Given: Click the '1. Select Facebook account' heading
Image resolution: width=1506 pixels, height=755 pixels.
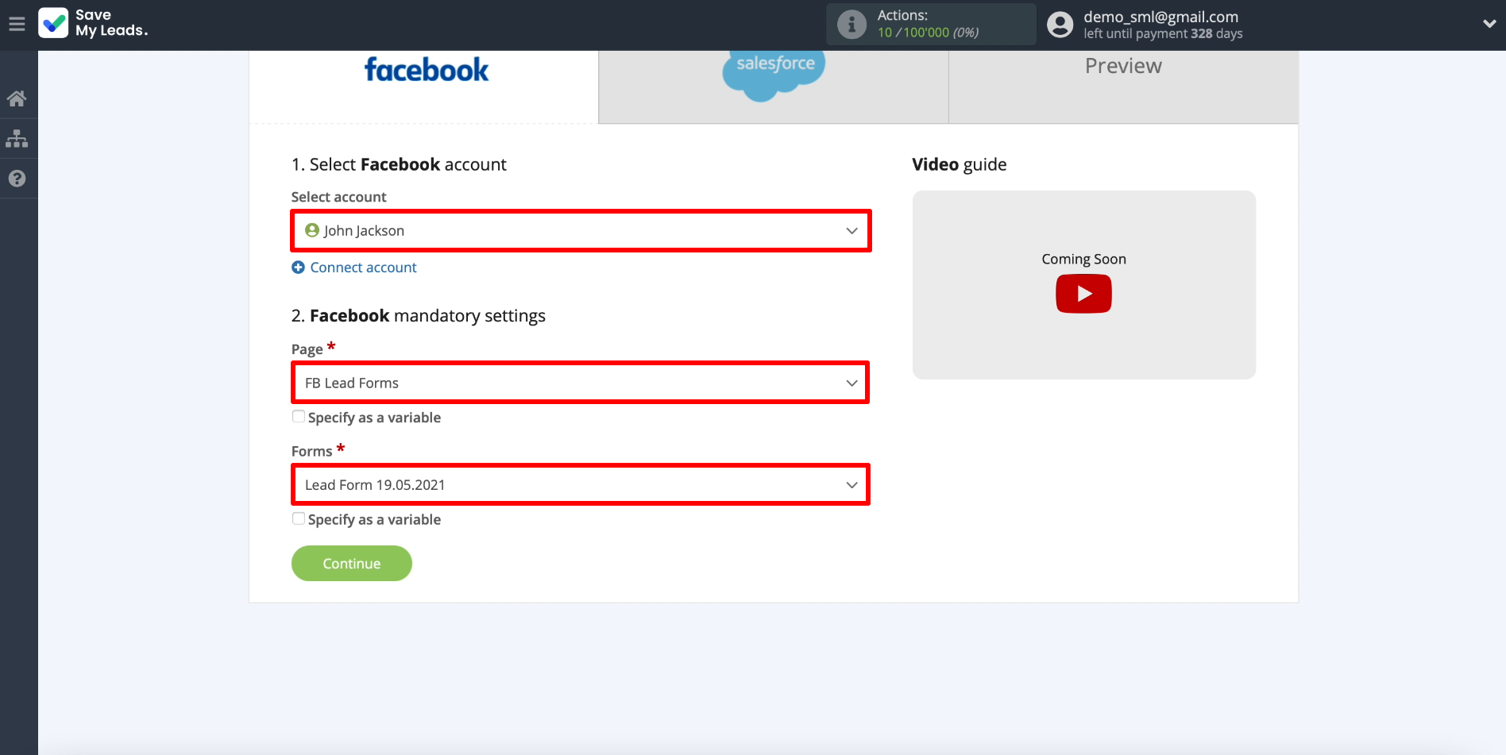Looking at the screenshot, I should pyautogui.click(x=399, y=164).
